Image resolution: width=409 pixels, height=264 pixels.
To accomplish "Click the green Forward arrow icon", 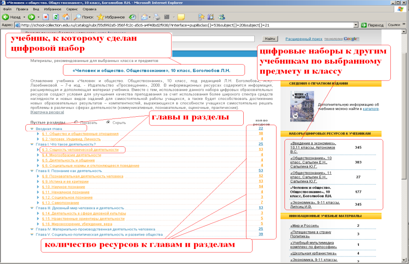I will tap(31, 17).
